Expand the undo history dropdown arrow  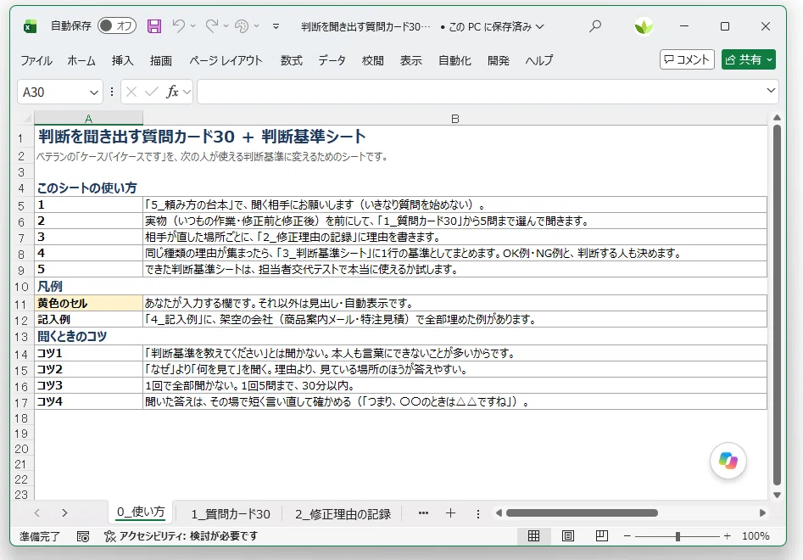193,25
